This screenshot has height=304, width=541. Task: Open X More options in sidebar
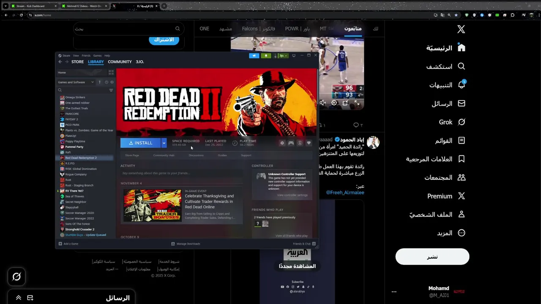pyautogui.click(x=451, y=233)
